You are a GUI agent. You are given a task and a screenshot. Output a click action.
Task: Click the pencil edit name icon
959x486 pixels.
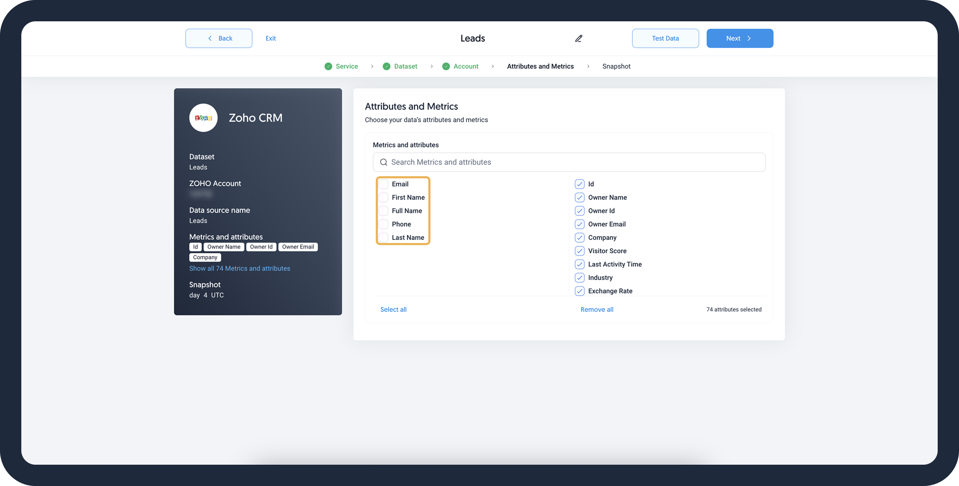[579, 38]
